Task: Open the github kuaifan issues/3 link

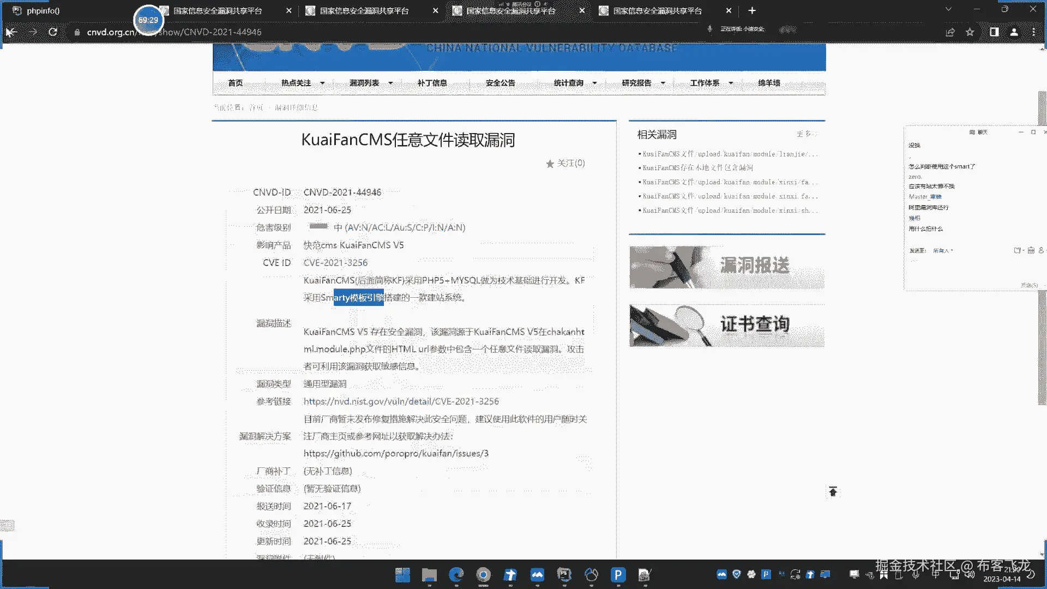Action: (x=396, y=454)
